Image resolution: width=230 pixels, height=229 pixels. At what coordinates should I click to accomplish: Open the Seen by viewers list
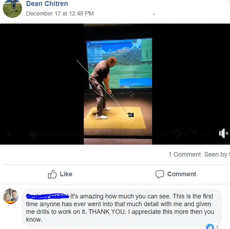pos(217,154)
